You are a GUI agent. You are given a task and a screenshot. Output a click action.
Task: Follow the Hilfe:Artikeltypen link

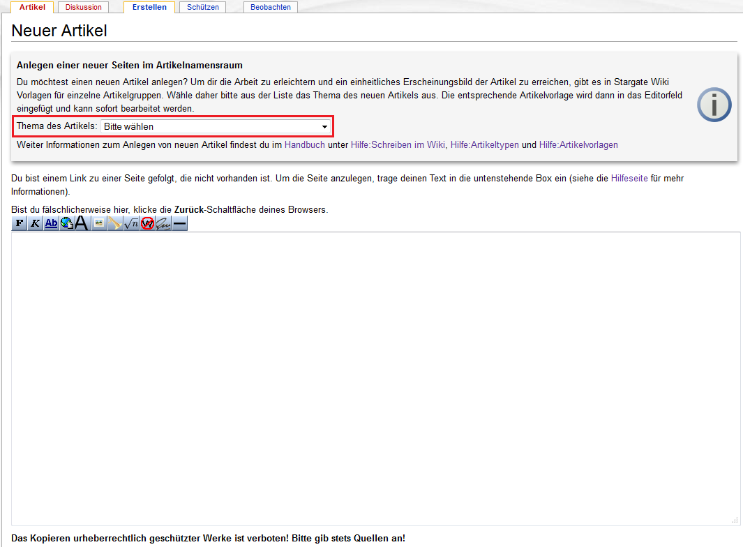484,145
